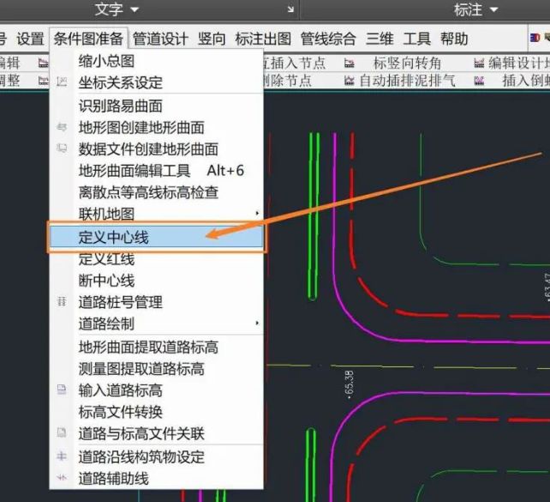The height and width of the screenshot is (502, 550).
Task: Open the 工具 menu
Action: click(x=416, y=39)
